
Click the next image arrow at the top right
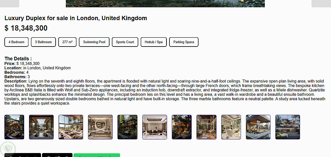(321, 3)
